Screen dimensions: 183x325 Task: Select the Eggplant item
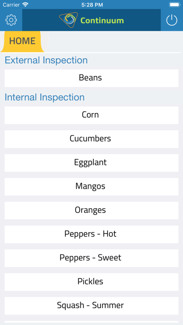point(91,163)
